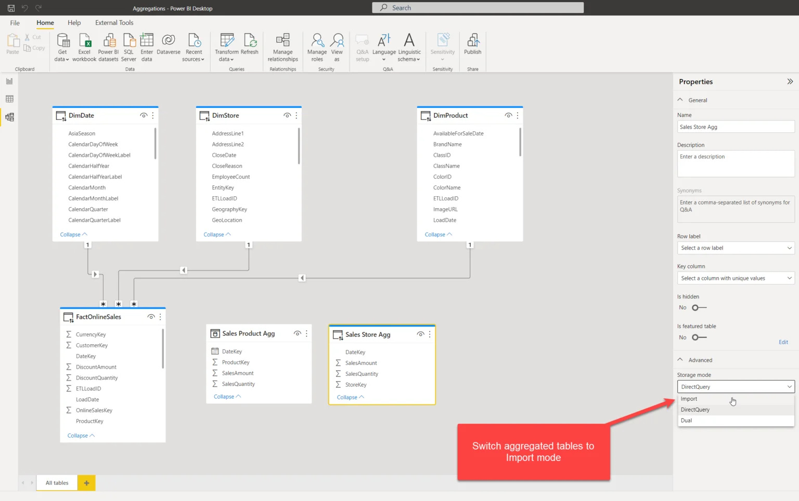The image size is (799, 501).
Task: Open the File menu
Action: tap(15, 23)
